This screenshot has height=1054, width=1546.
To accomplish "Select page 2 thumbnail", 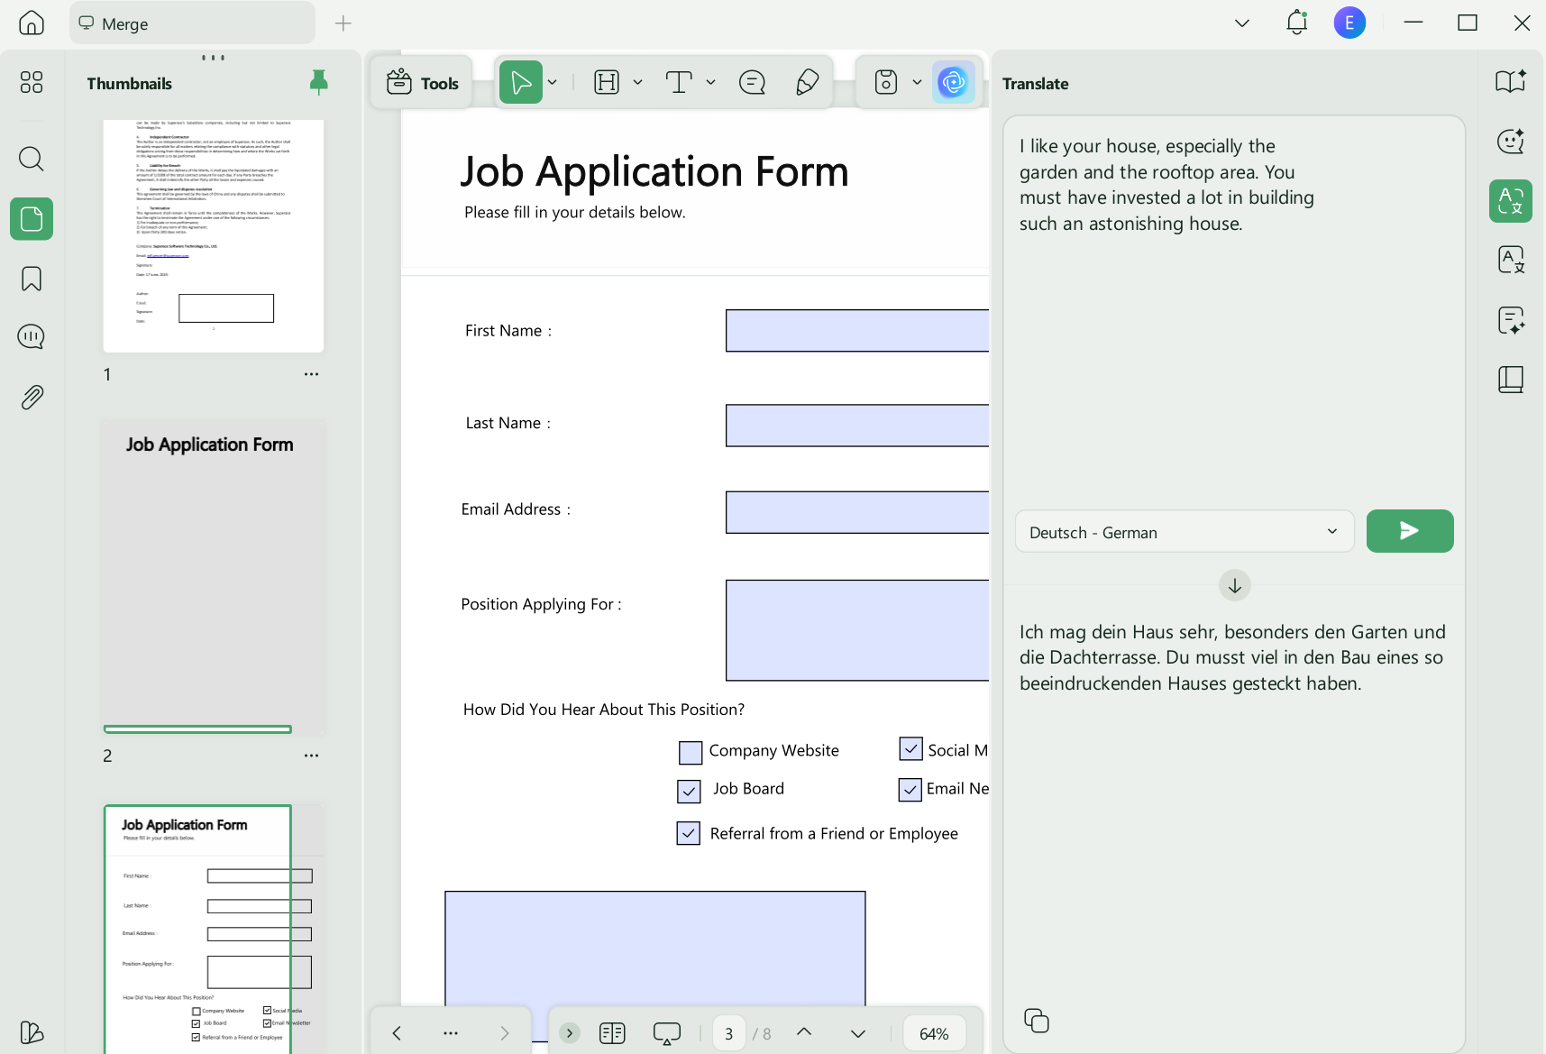I will [214, 577].
